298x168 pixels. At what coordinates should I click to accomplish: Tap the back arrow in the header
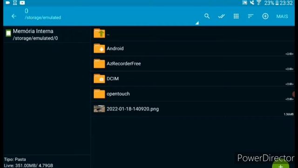(x=14, y=16)
